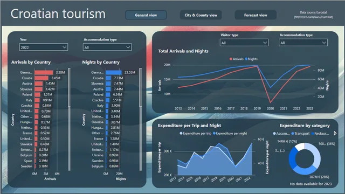345x194 pixels.
Task: Click the 144M € (10%) donut label
Action: point(287,141)
